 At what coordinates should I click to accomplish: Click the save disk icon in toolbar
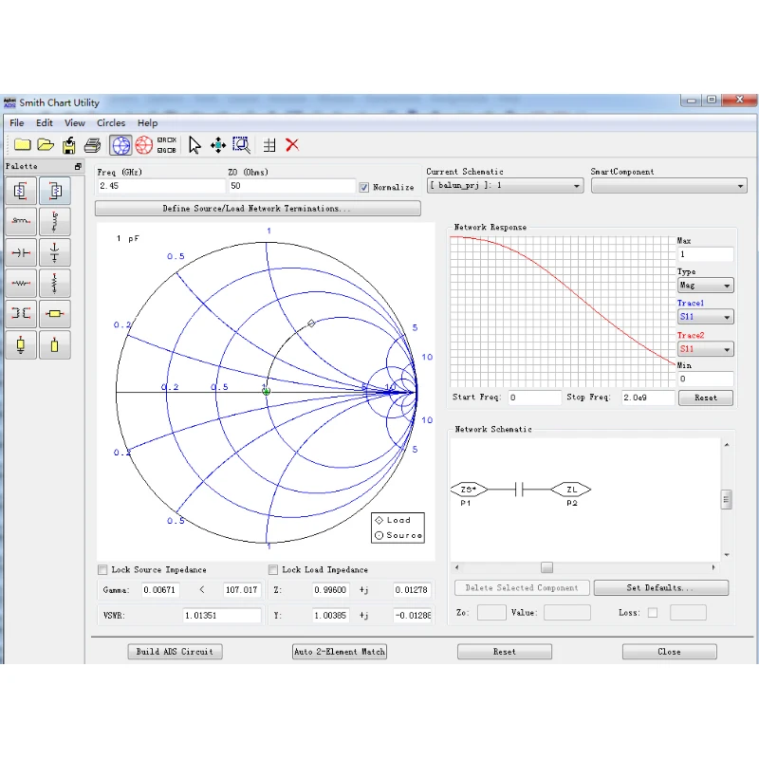(x=69, y=145)
